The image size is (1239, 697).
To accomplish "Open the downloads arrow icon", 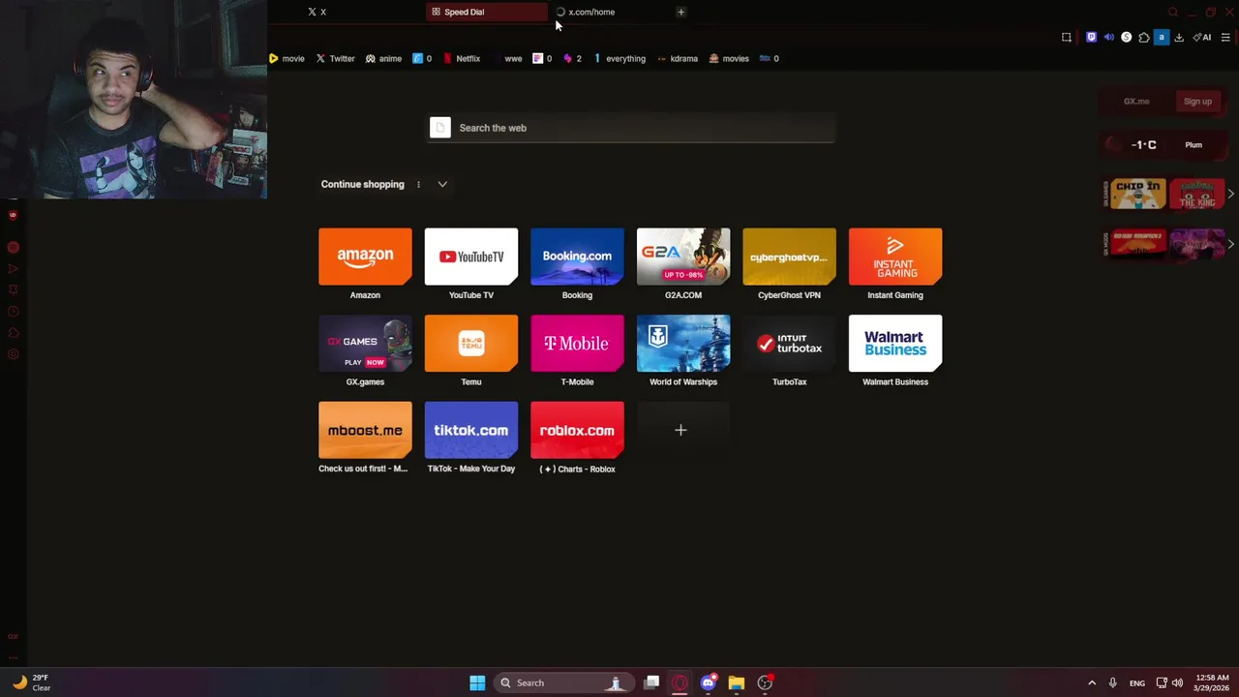I will coord(1179,38).
